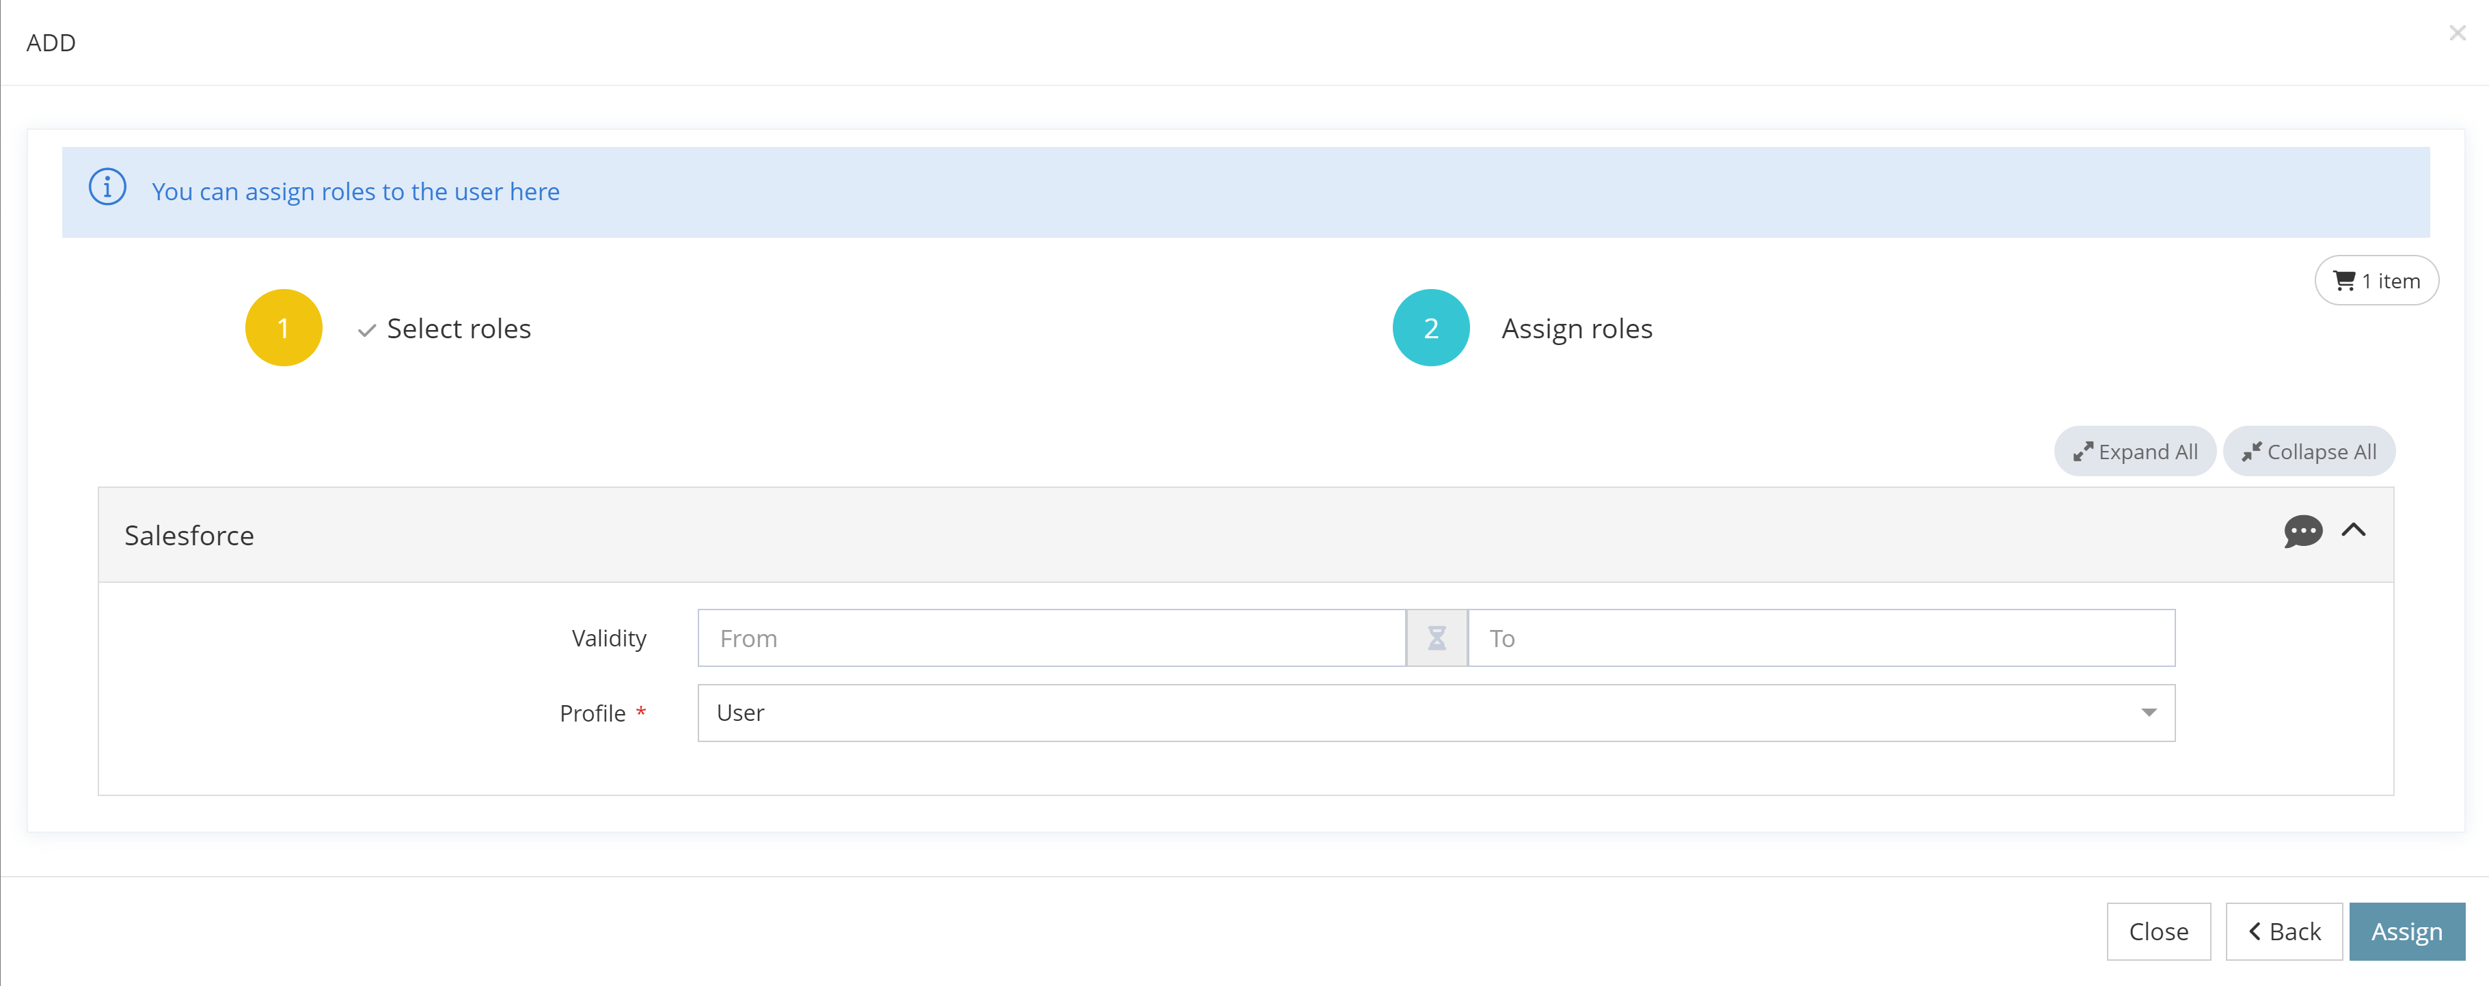Image resolution: width=2489 pixels, height=986 pixels.
Task: Switch to the Assign roles step
Action: (1576, 329)
